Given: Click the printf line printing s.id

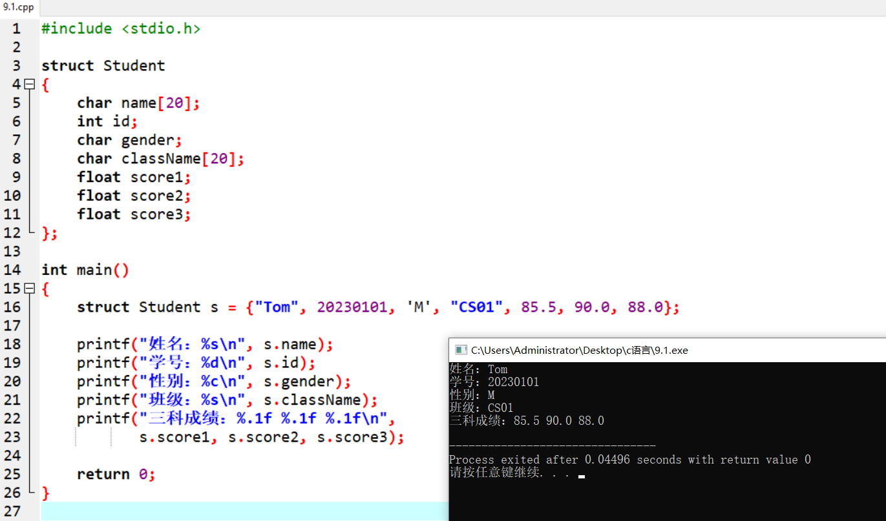Looking at the screenshot, I should (196, 363).
